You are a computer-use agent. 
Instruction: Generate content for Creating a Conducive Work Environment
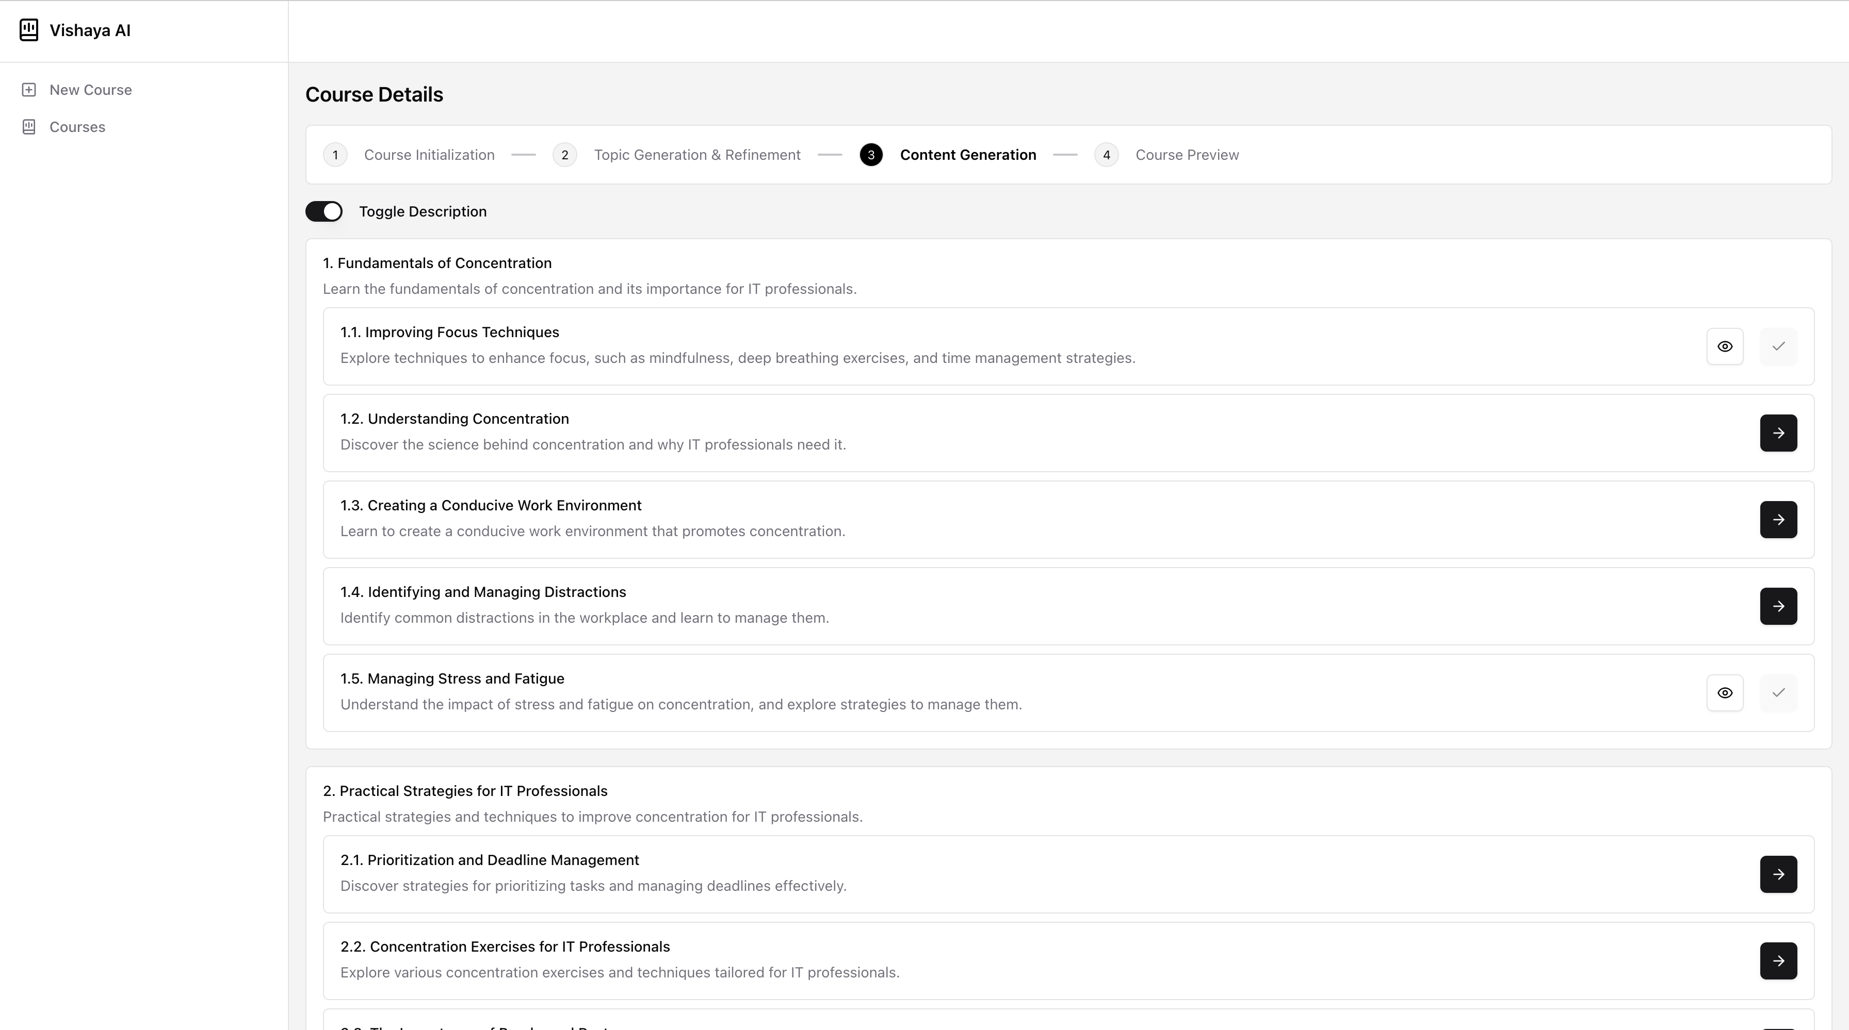point(1778,520)
